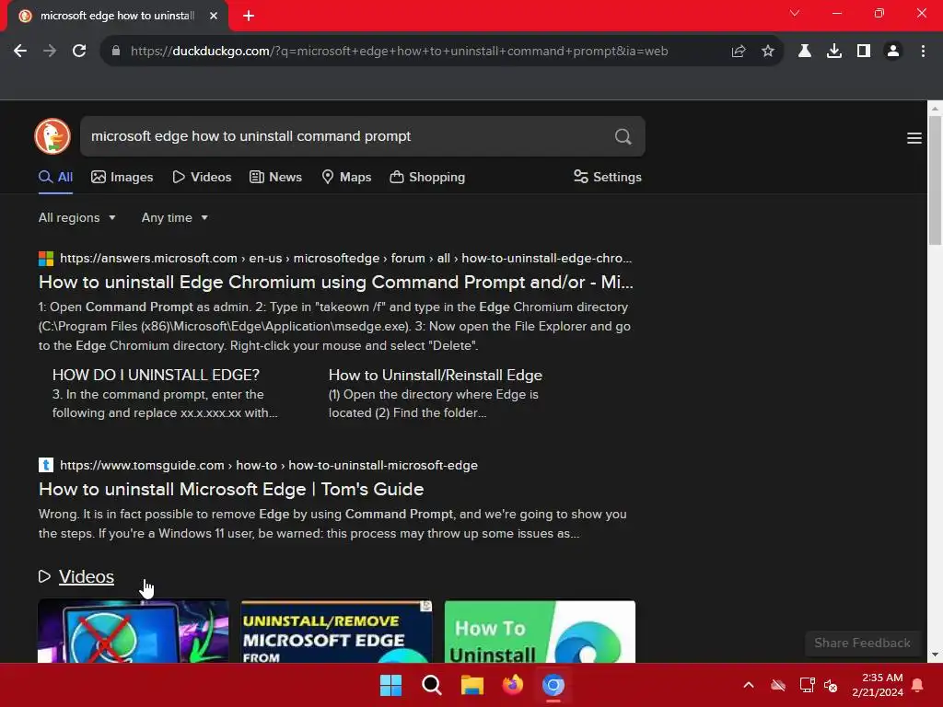Click the browser forward arrow

[50, 52]
